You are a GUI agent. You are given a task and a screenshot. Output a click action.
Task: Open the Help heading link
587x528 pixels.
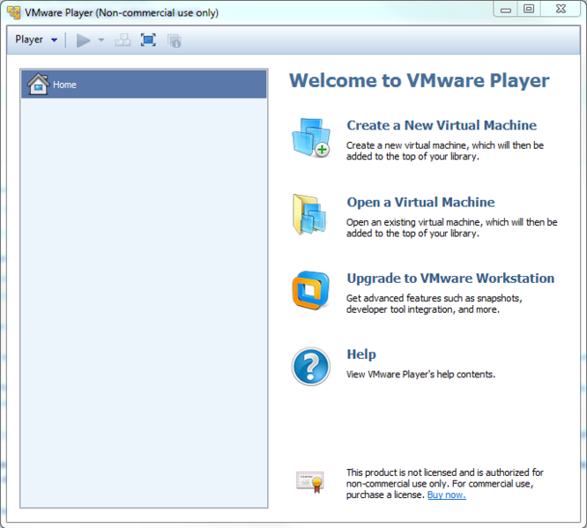click(361, 354)
